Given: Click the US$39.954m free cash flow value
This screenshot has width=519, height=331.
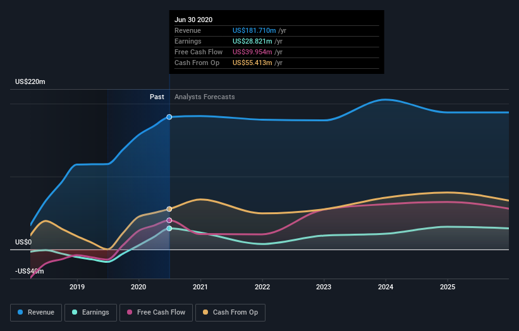Looking at the screenshot, I should tap(252, 52).
